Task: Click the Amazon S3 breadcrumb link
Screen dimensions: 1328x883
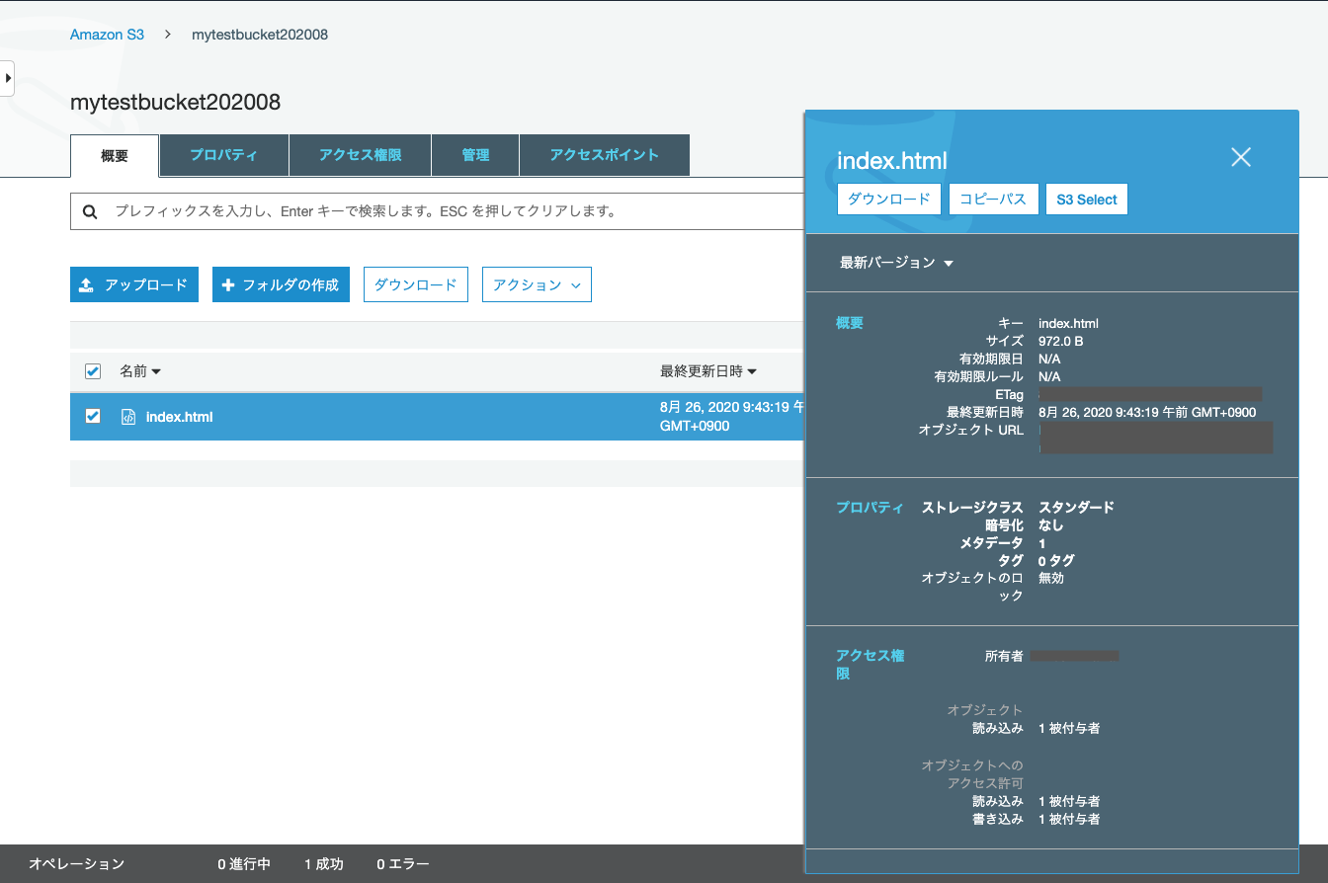Action: (107, 35)
